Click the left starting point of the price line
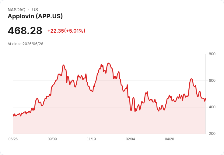Image resolution: width=224 pixels, height=155 pixels. [x=13, y=115]
